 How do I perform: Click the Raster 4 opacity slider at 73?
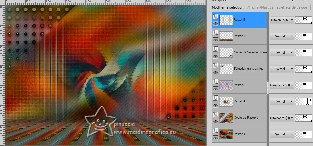pyautogui.click(x=304, y=102)
